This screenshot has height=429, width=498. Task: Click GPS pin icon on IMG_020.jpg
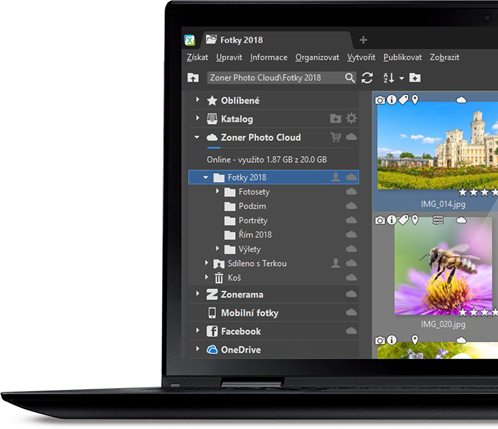click(x=415, y=219)
